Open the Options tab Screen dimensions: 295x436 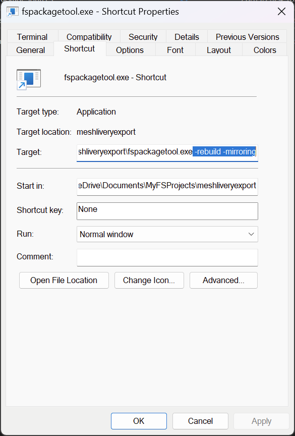(x=130, y=50)
